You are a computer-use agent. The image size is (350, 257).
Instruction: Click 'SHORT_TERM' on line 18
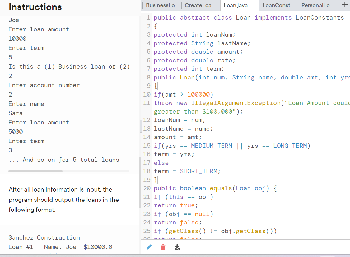(199, 171)
